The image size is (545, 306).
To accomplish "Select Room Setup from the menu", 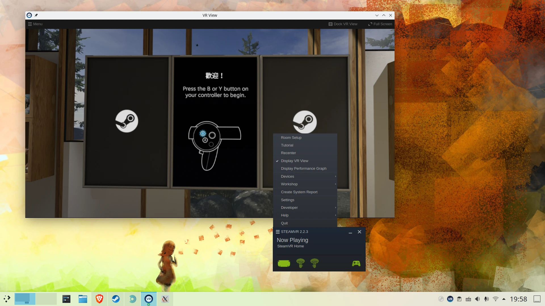I will click(x=291, y=138).
